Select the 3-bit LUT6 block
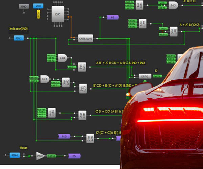This screenshot has height=169, width=203. 174,31
